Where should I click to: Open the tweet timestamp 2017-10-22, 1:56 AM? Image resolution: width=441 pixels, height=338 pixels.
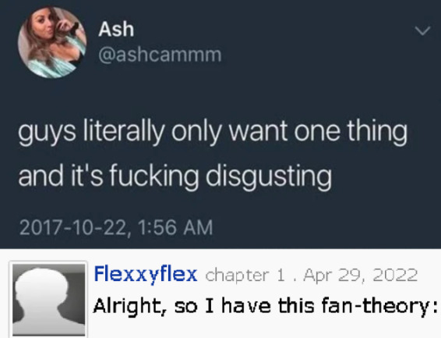[x=116, y=227]
